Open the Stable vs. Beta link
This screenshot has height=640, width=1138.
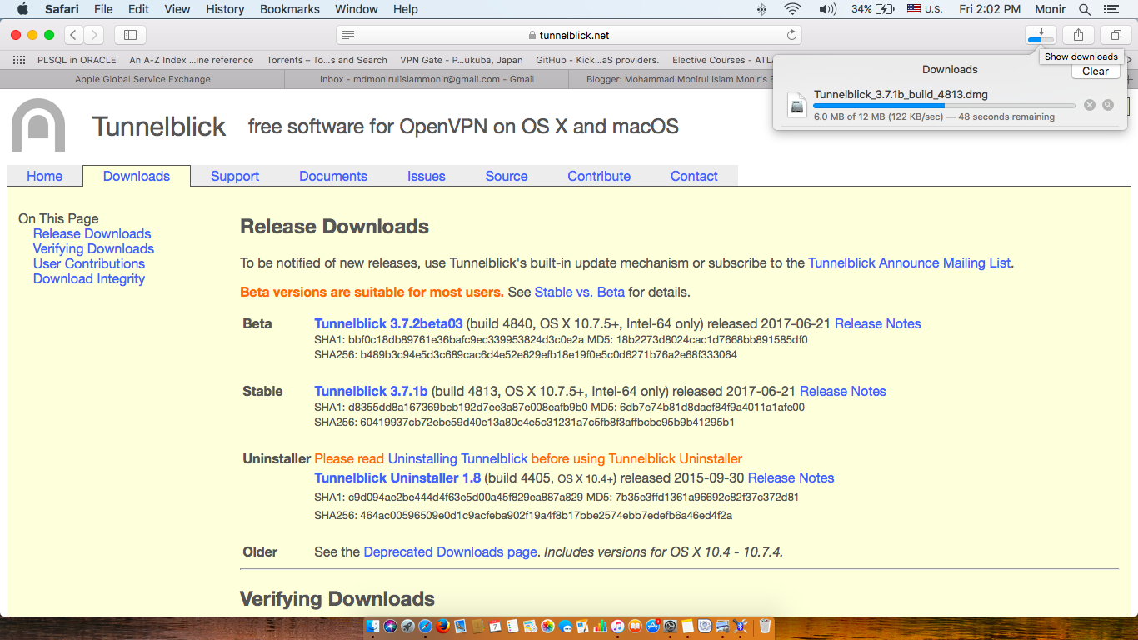coord(580,292)
